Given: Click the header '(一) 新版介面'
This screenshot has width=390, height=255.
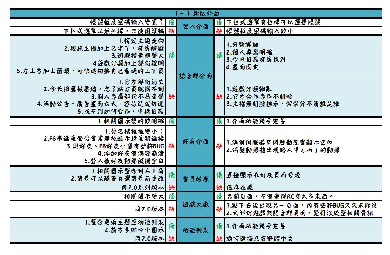Looking at the screenshot, I should (x=197, y=13).
